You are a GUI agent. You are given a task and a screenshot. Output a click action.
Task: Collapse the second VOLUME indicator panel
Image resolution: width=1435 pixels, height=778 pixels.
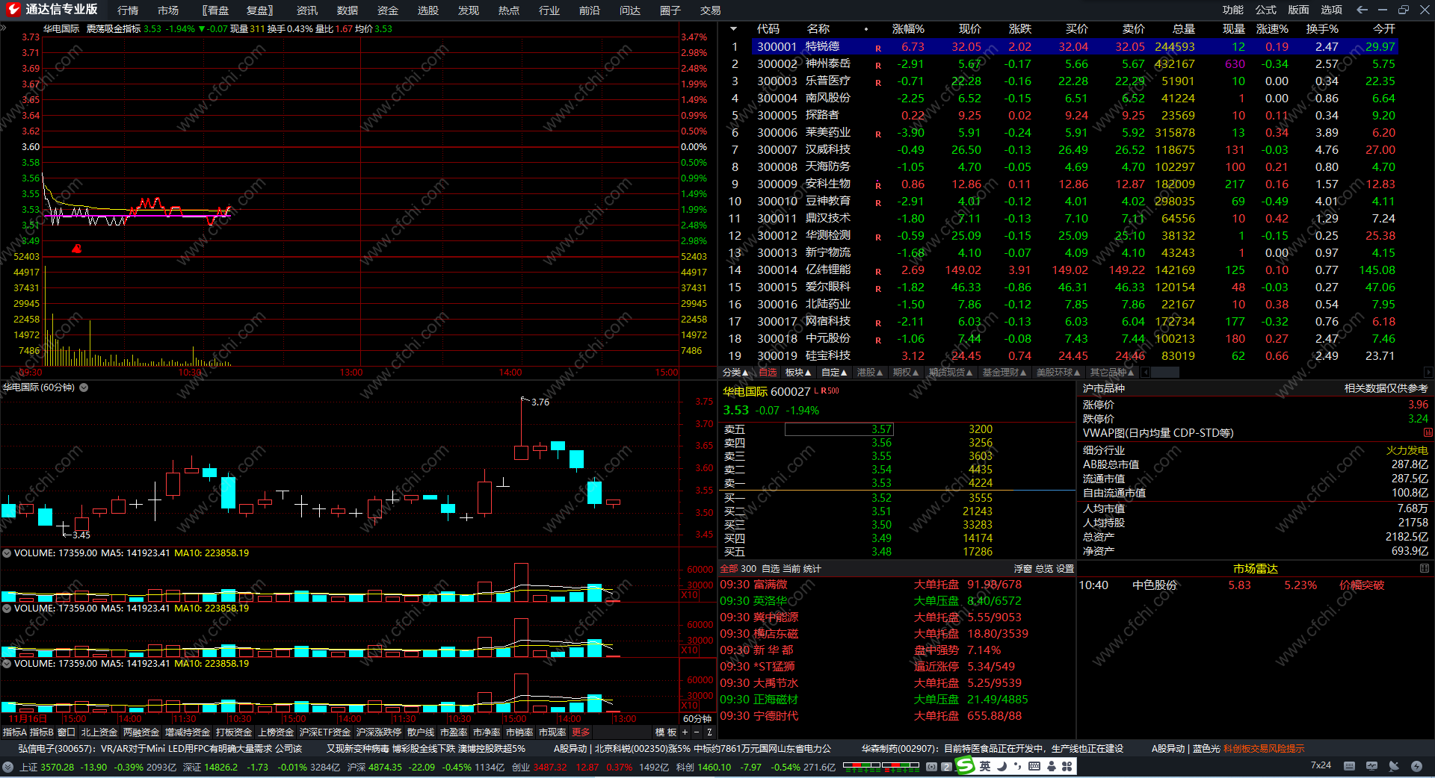7,609
